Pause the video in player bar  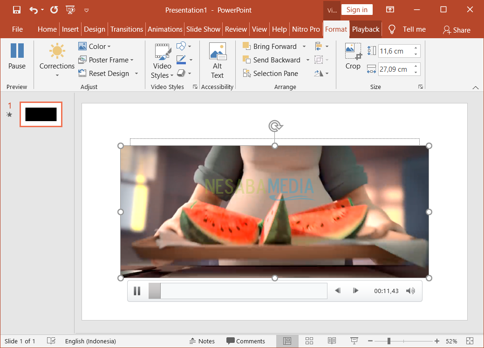click(137, 291)
